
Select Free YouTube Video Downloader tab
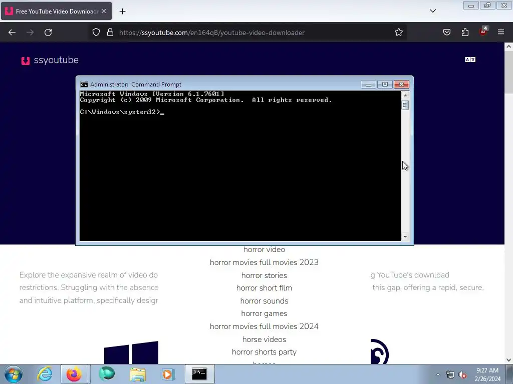tap(56, 11)
